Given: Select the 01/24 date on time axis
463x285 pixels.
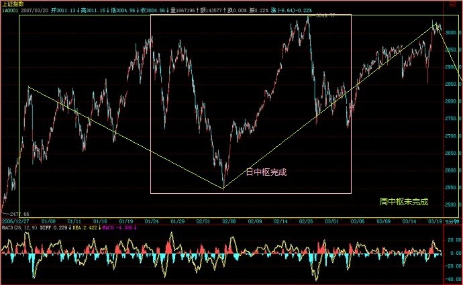Looking at the screenshot, I should coord(152,221).
